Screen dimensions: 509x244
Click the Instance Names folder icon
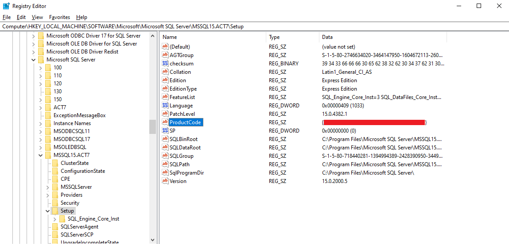48,123
